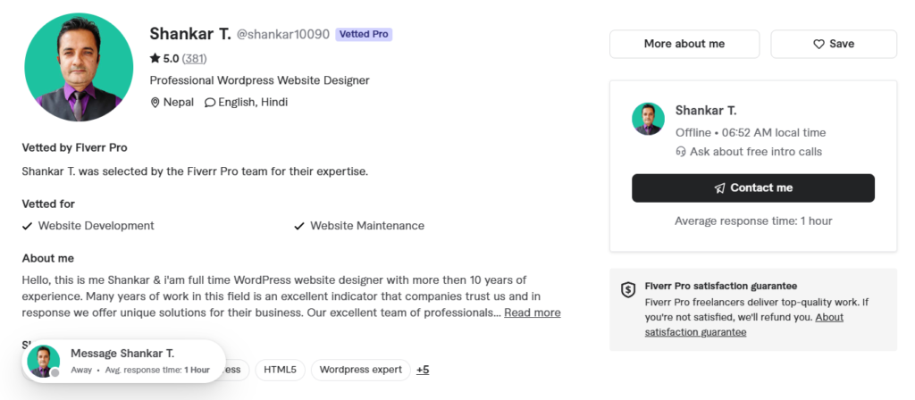Click the checkmark beside Website Development
Image resolution: width=915 pixels, height=400 pixels.
click(27, 226)
